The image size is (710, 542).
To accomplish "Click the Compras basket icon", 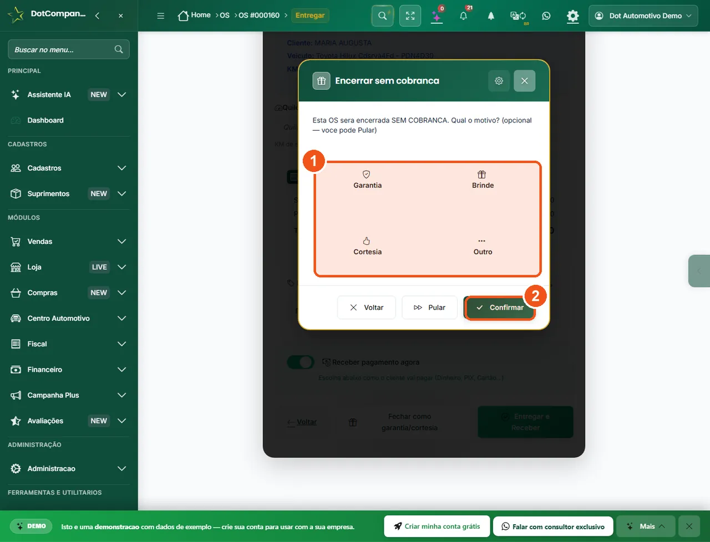I will click(x=16, y=293).
